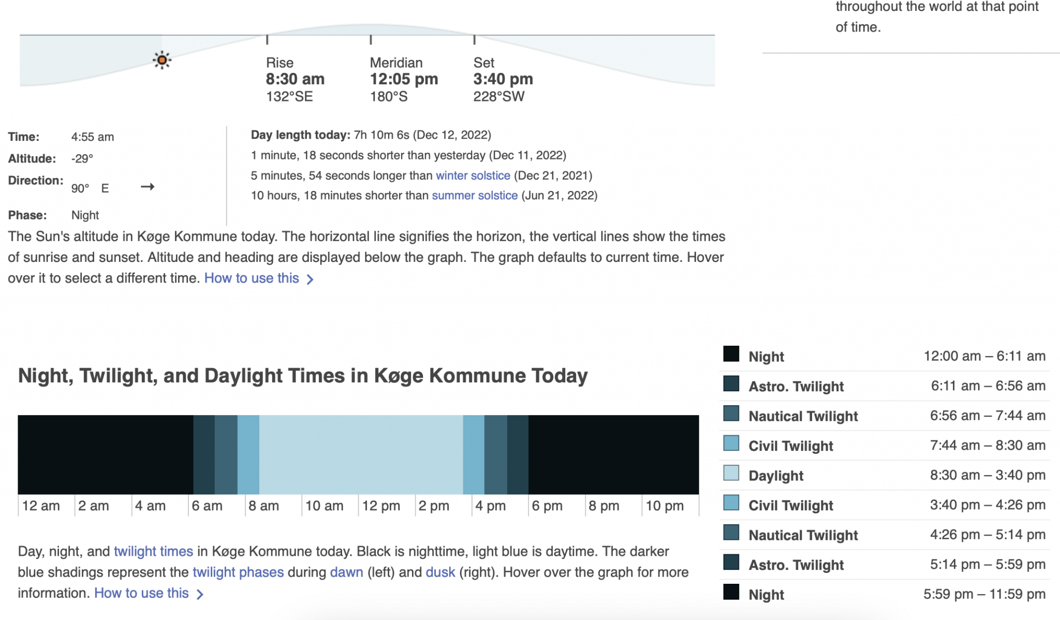Click the Rise tick mark on the horizon line
1060x620 pixels.
(267, 39)
